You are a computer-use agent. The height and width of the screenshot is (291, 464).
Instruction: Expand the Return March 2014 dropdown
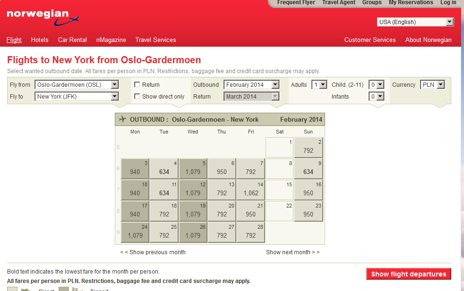[251, 96]
